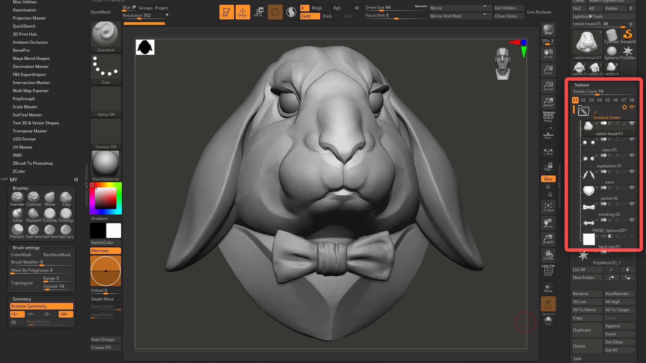Screen dimensions: 646x363
Task: Pick the Inflat brush in Brushes
Action: (x=17, y=215)
